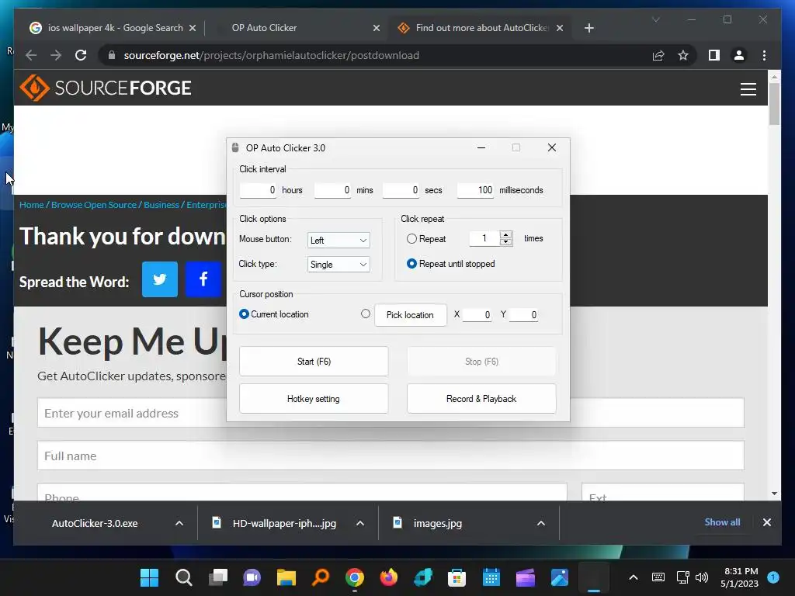The width and height of the screenshot is (795, 596).
Task: Select the Pick location radio button
Action: [x=366, y=314]
